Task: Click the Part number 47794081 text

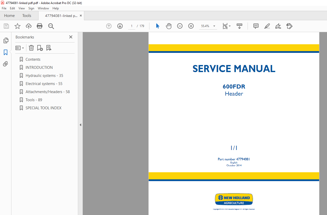Action: [x=234, y=159]
